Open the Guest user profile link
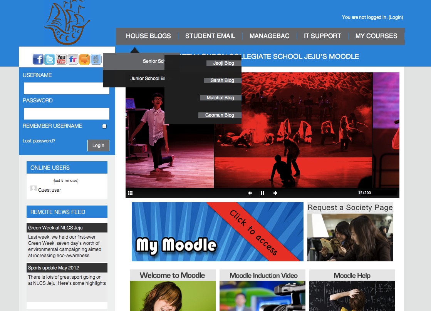 tap(49, 190)
